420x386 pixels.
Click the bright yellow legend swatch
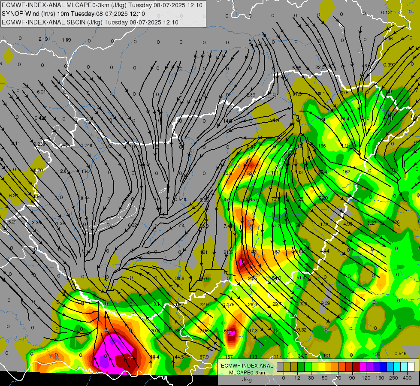[x=322, y=367]
